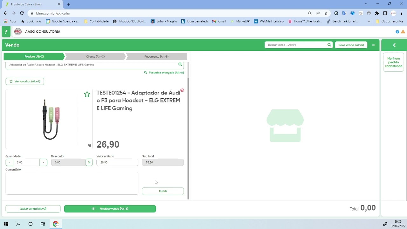The image size is (407, 229).
Task: Collapse the orders side panel arrow
Action: pos(394,45)
